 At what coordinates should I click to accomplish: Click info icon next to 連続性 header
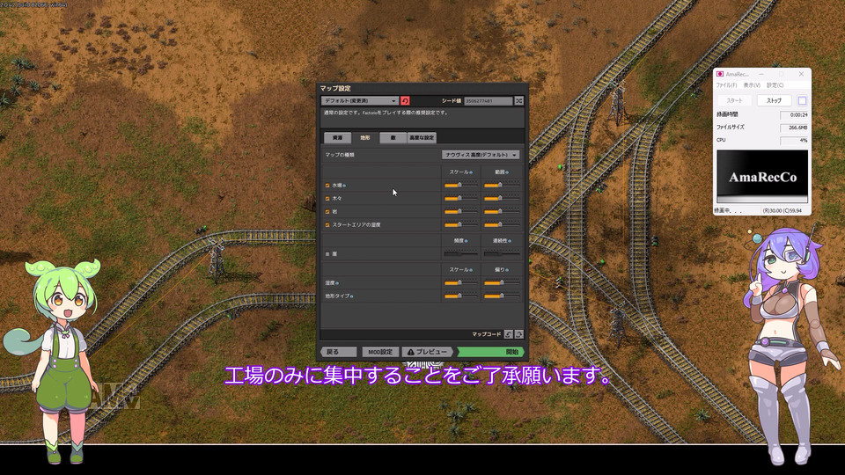click(510, 241)
